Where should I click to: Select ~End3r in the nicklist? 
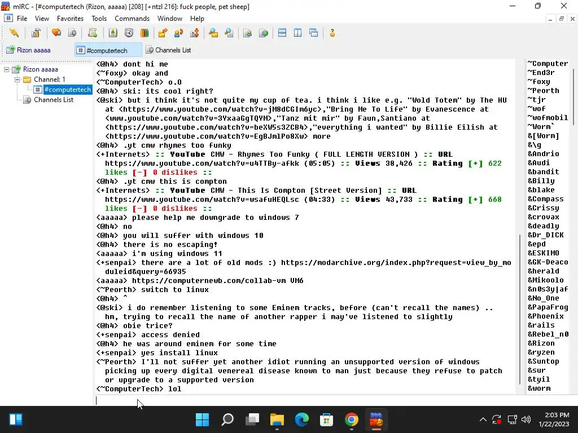541,73
